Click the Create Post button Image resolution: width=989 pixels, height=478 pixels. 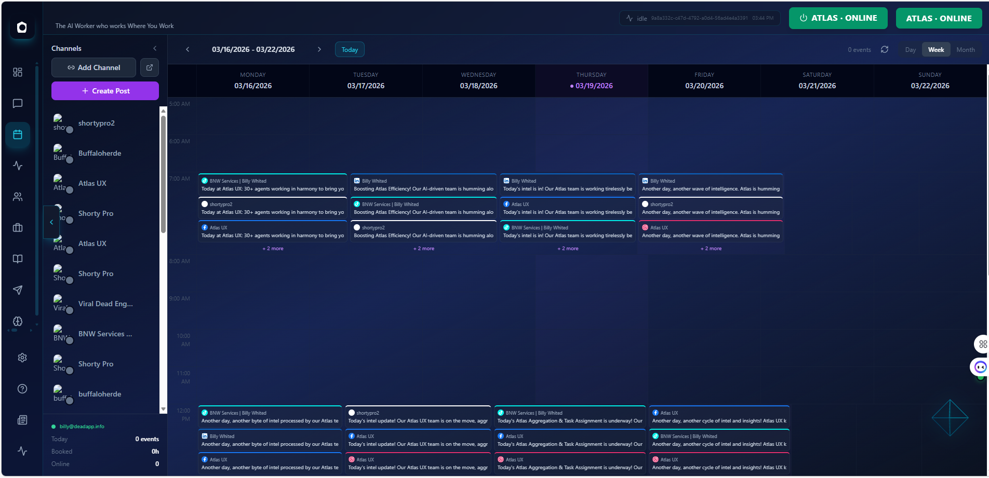105,91
